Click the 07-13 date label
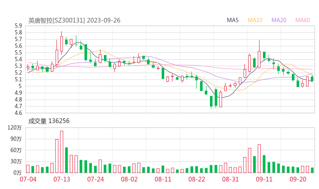This screenshot has height=189, width=319. point(62,179)
